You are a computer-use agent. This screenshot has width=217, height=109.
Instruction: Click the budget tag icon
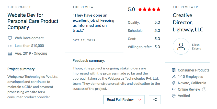pos(10,46)
